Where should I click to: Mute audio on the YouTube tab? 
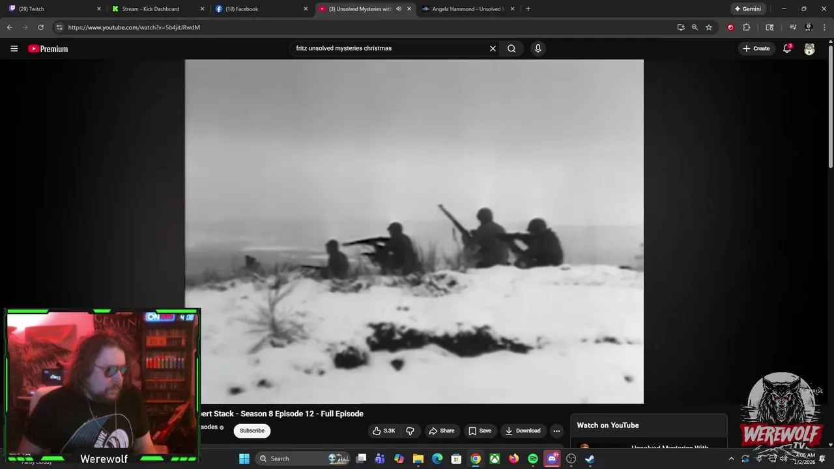pos(398,9)
